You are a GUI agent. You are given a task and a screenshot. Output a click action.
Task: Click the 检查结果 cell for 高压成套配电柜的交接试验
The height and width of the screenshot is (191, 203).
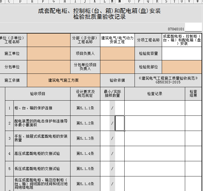[x=193, y=154]
